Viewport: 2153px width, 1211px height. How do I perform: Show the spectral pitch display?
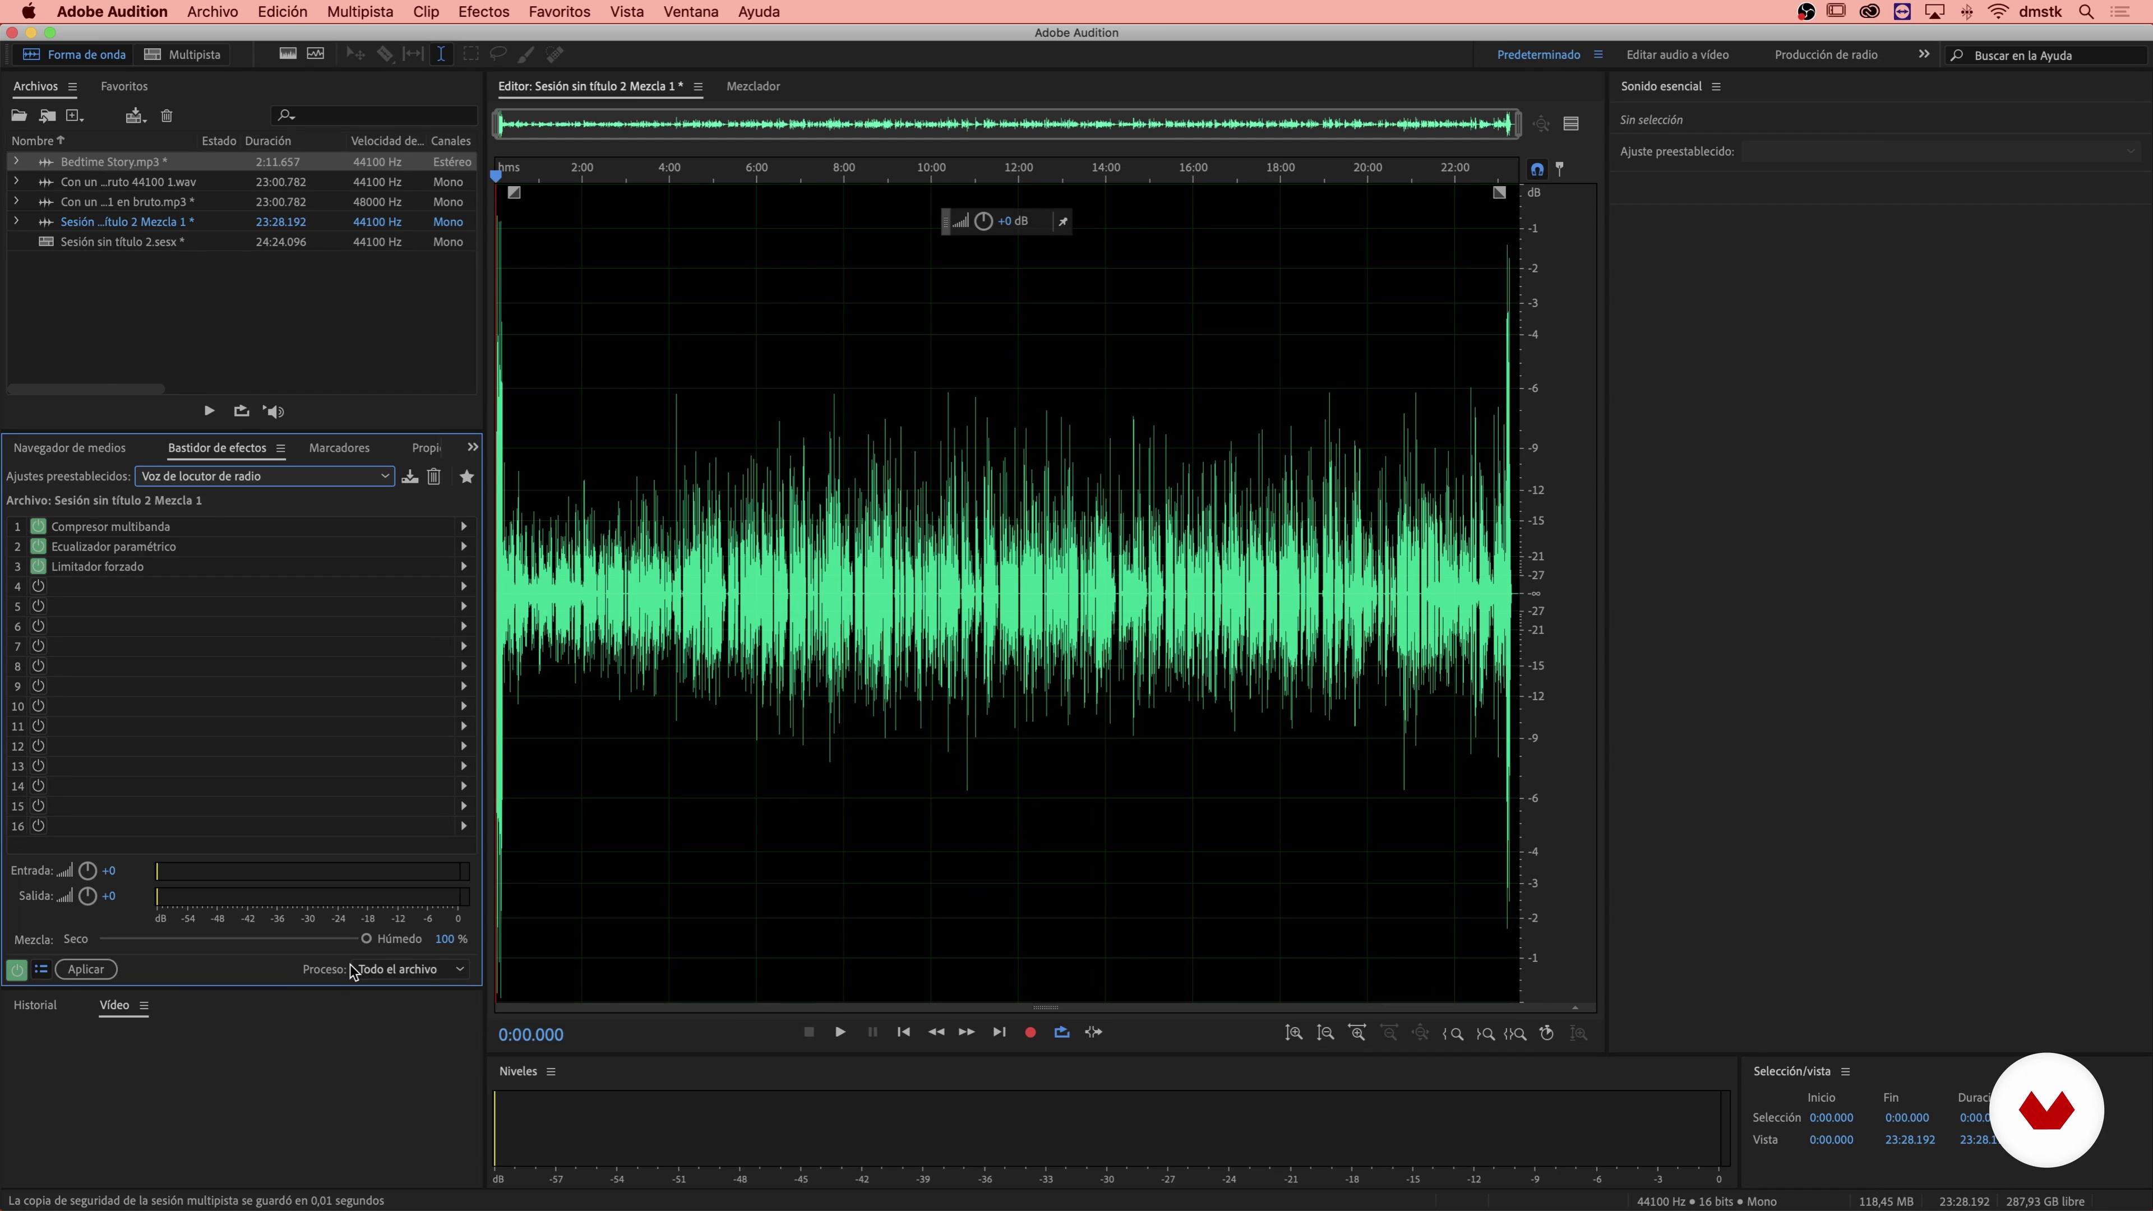coord(316,54)
